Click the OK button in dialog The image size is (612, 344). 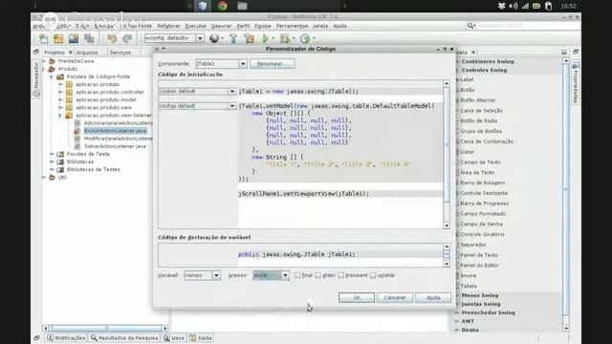pyautogui.click(x=357, y=297)
